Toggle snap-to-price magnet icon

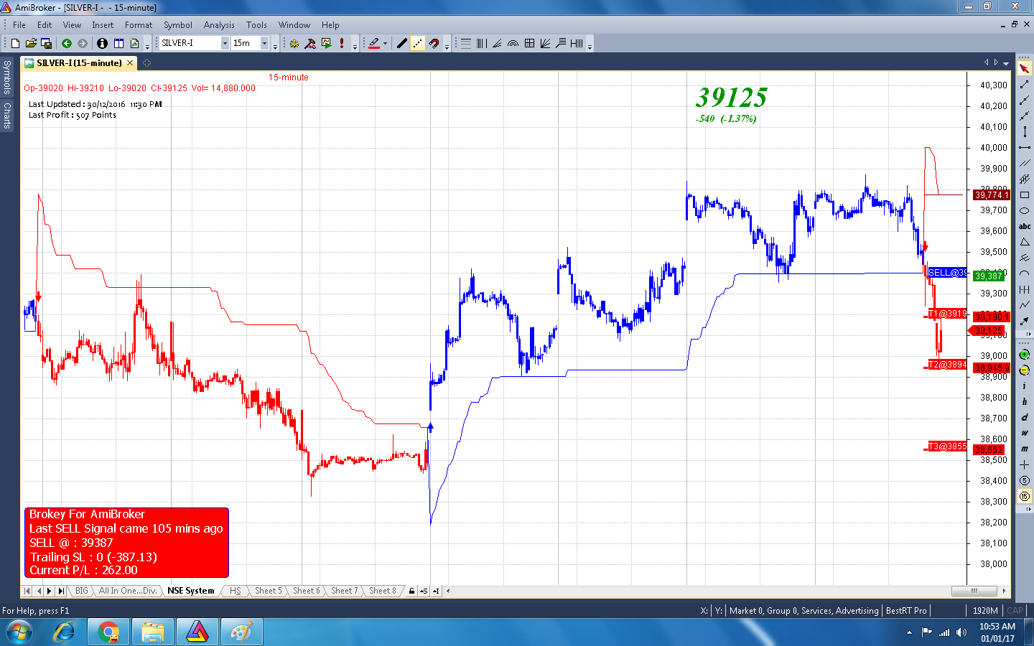point(434,43)
